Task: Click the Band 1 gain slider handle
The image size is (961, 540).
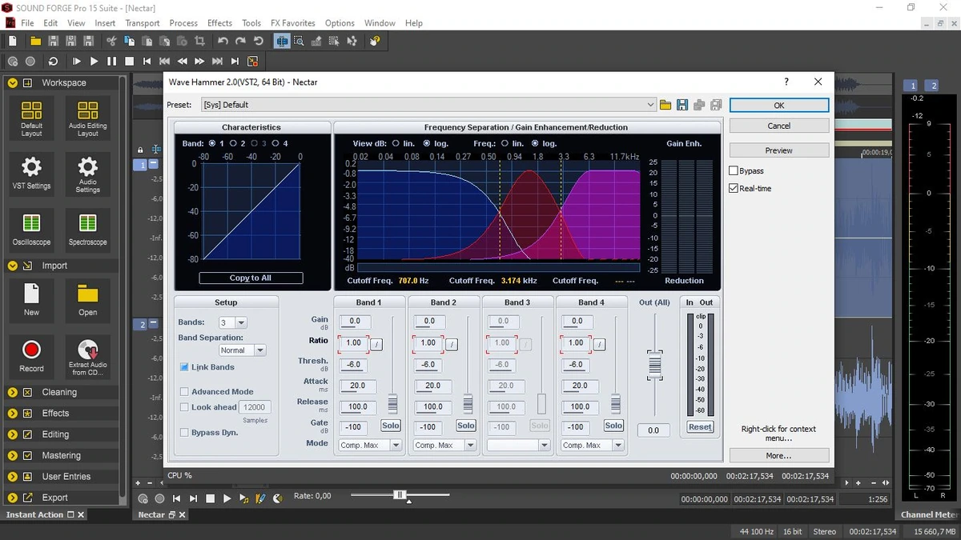Action: pyautogui.click(x=392, y=403)
